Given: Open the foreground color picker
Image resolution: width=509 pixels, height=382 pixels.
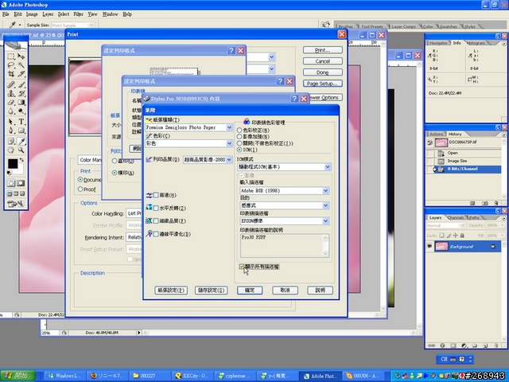Looking at the screenshot, I should pos(13,163).
